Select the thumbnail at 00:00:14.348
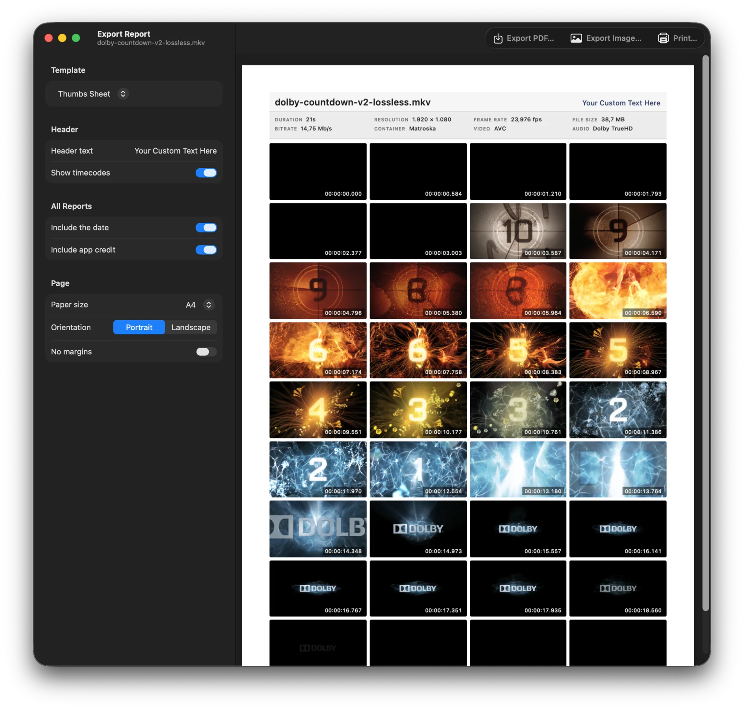This screenshot has width=744, height=710. click(x=317, y=528)
